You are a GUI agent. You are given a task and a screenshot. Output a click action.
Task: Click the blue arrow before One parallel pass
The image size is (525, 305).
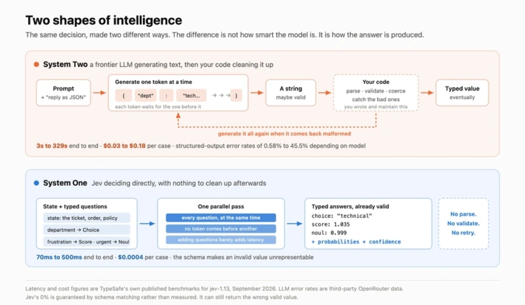click(148, 223)
